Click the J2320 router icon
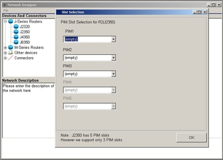The image size is (223, 160). pos(16,26)
